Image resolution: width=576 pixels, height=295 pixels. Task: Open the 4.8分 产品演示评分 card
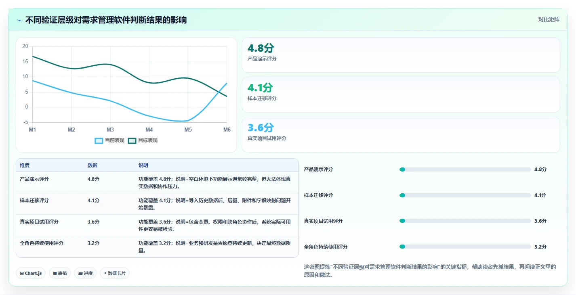coord(401,55)
